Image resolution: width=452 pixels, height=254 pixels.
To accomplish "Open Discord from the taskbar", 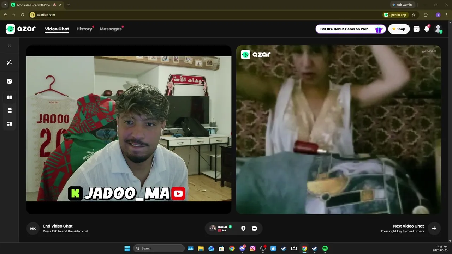I will pyautogui.click(x=242, y=248).
